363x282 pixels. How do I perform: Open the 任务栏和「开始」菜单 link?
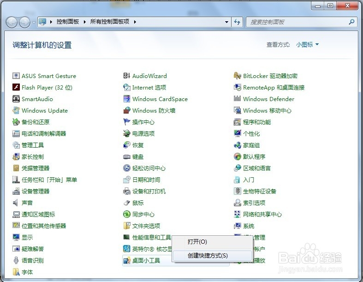point(49,180)
